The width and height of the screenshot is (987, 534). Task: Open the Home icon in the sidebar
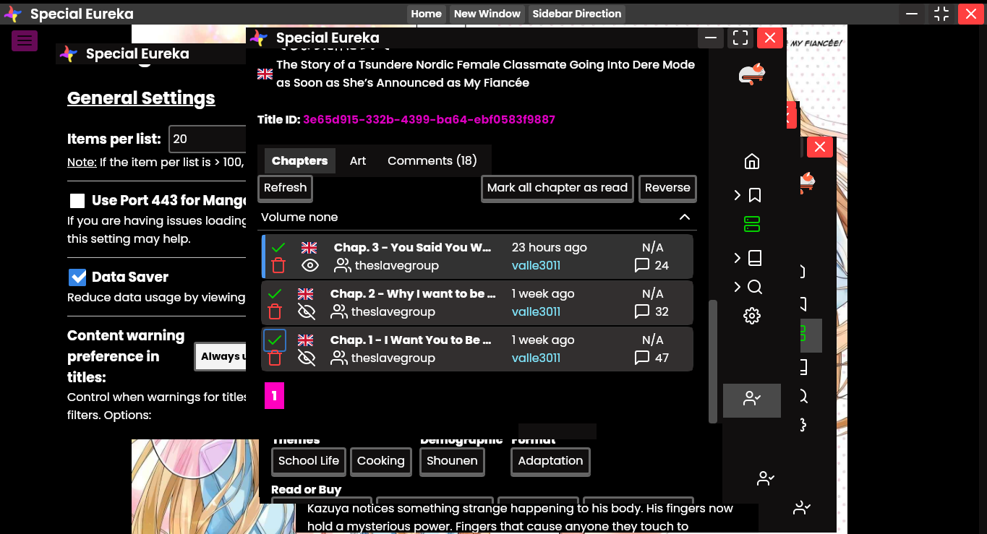[x=752, y=161]
